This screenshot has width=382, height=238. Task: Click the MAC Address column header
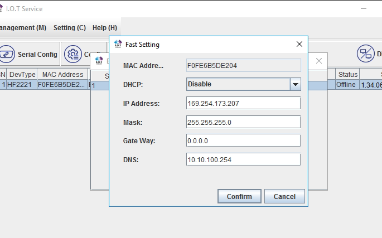pyautogui.click(x=62, y=74)
